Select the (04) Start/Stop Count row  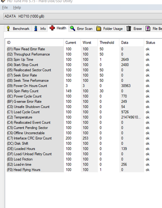click(x=84, y=65)
